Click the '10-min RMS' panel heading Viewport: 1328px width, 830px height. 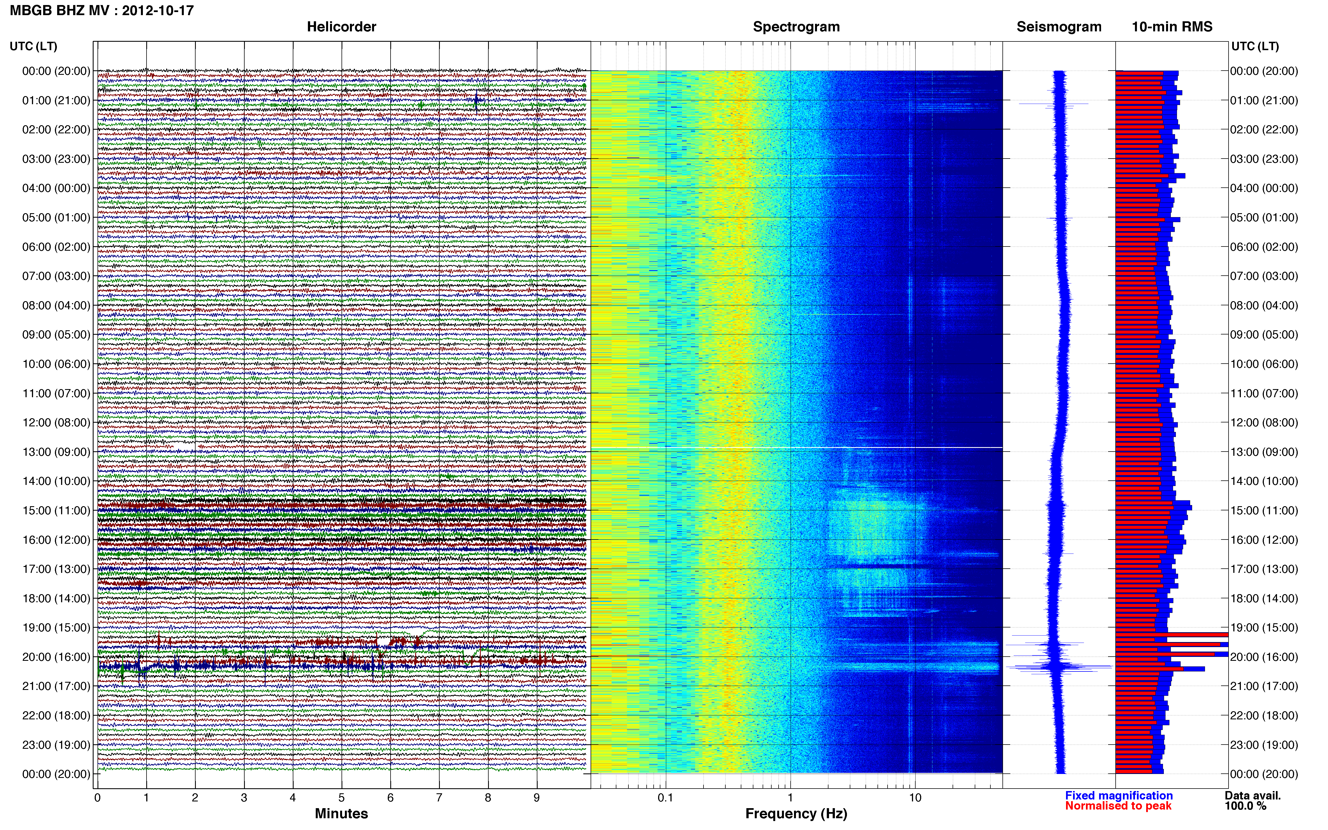pos(1172,27)
